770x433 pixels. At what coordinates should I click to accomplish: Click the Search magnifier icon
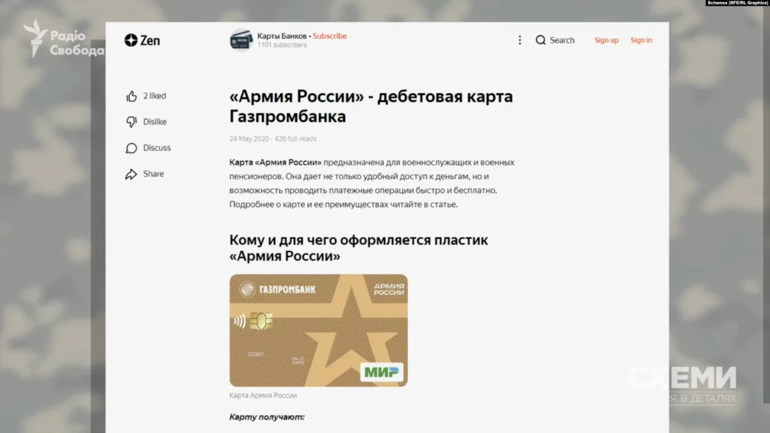pyautogui.click(x=541, y=40)
